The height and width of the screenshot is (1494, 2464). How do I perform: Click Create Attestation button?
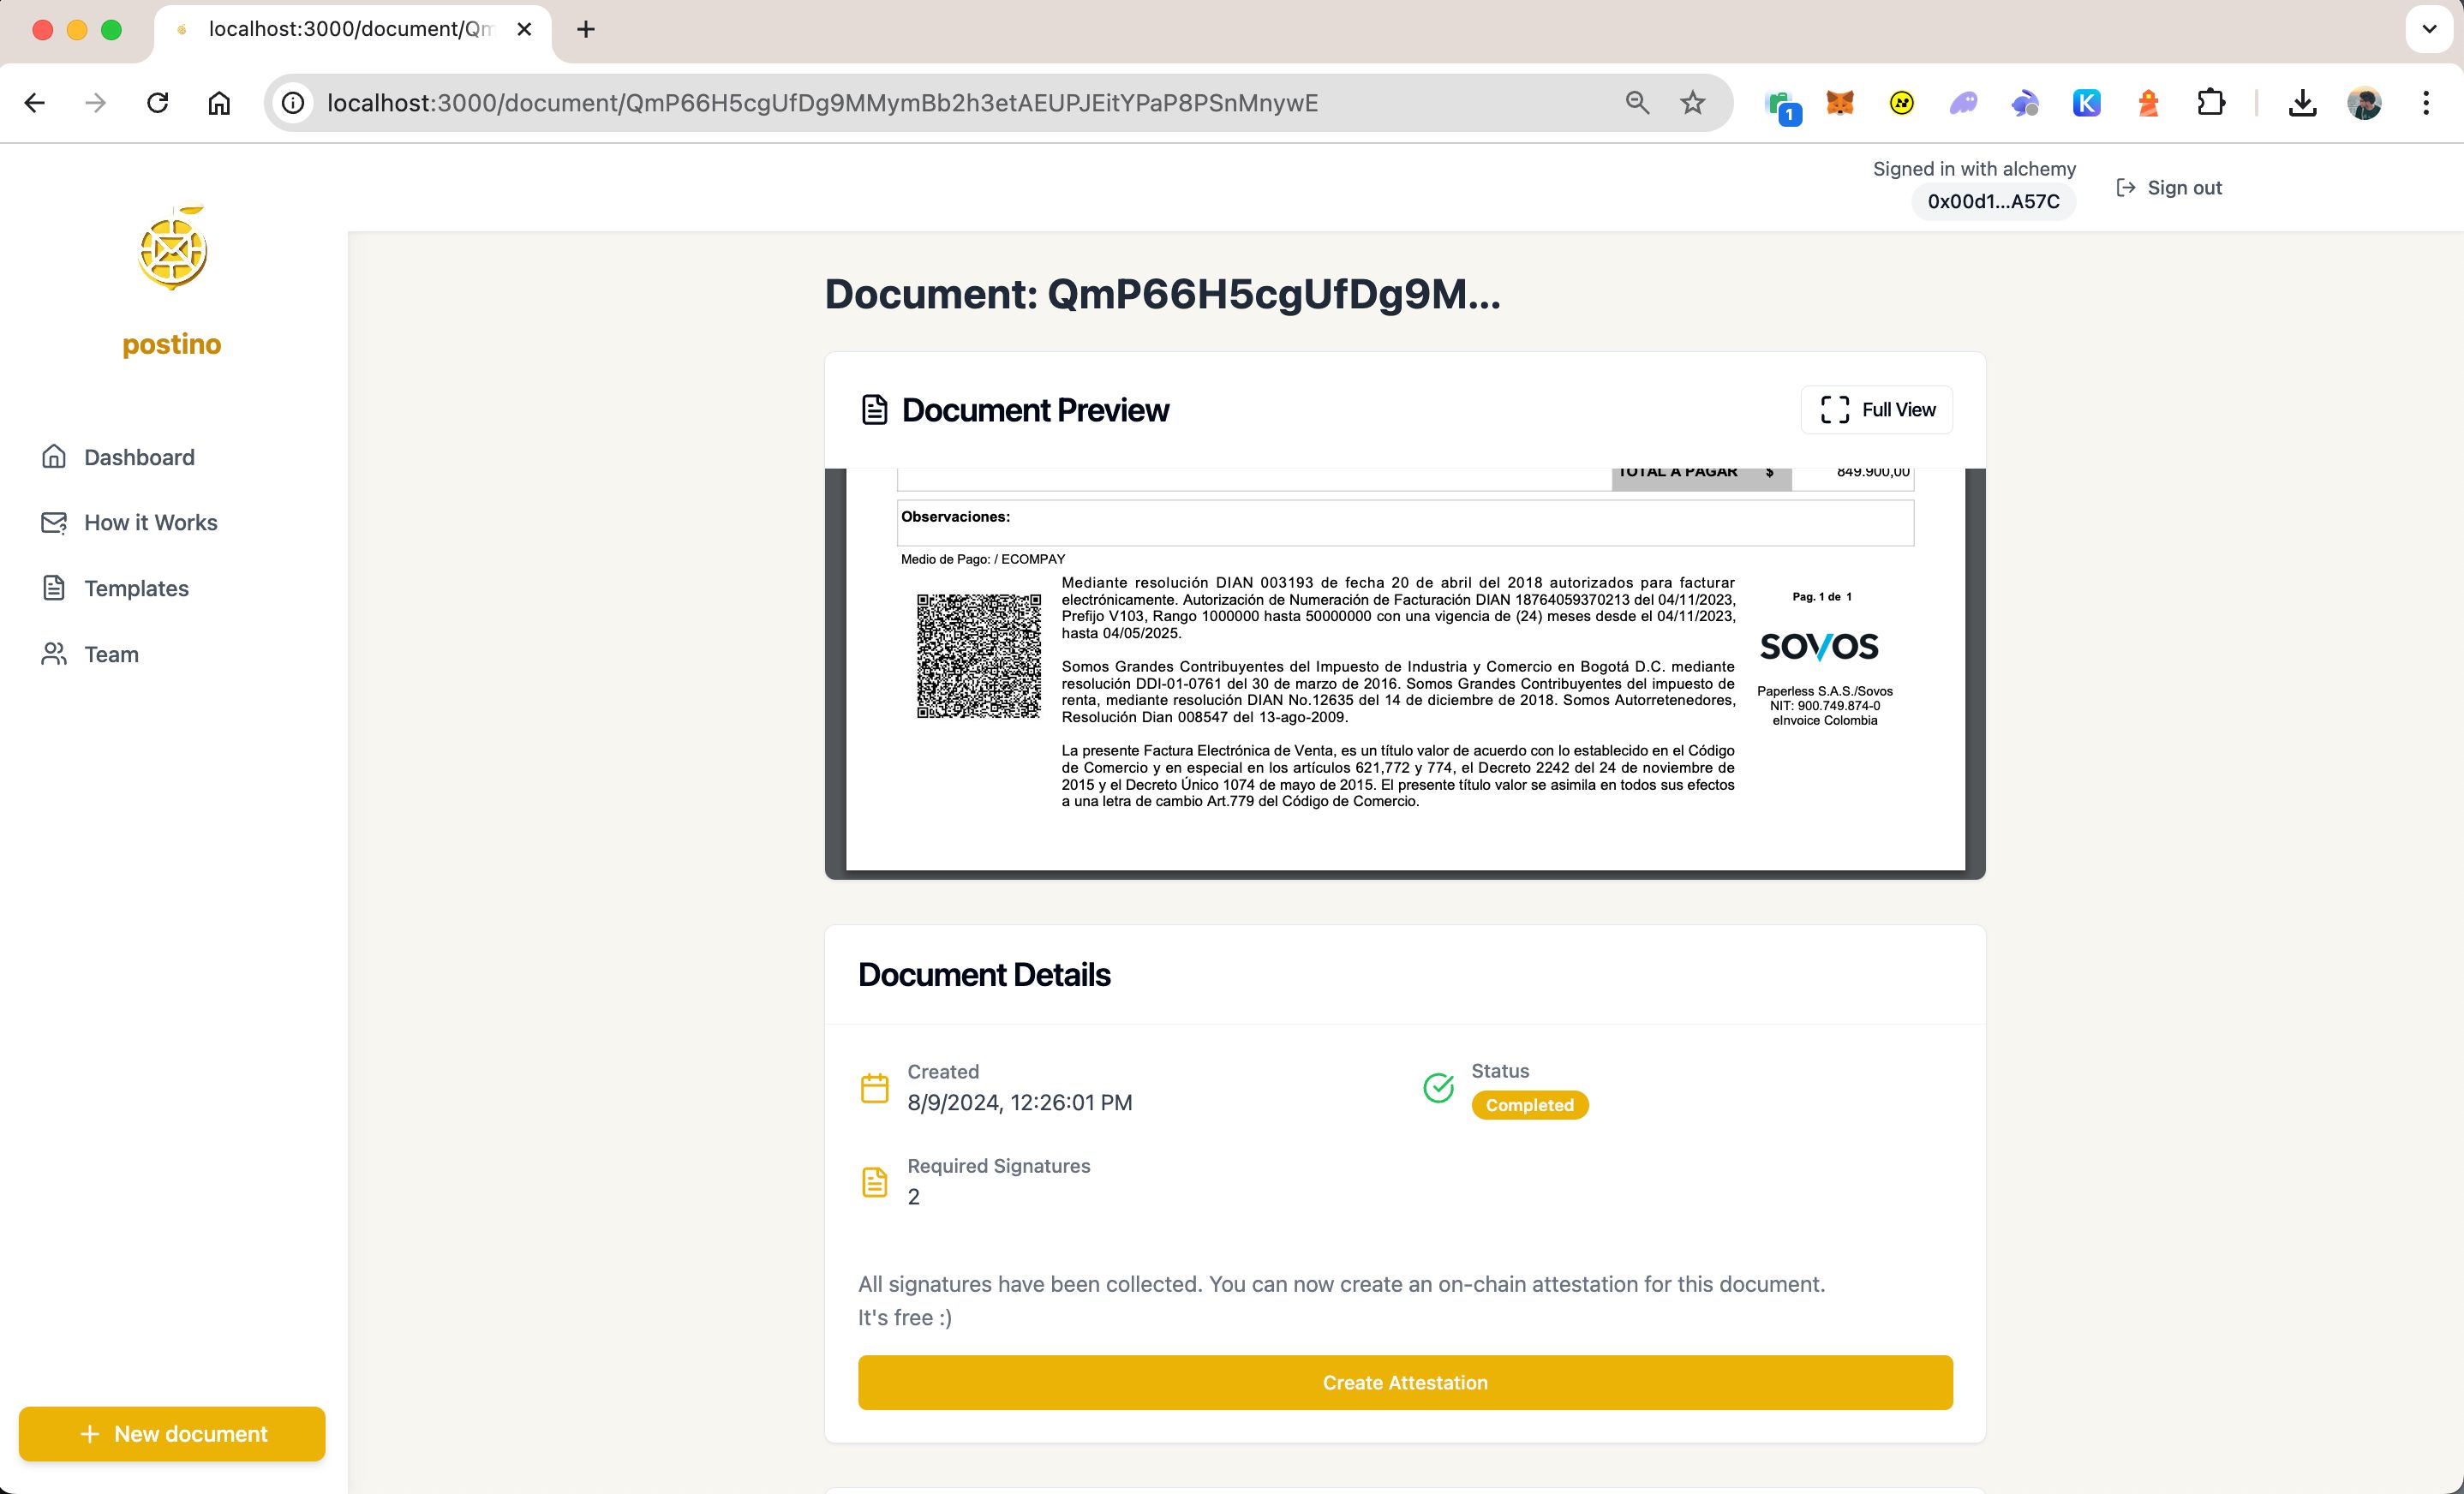point(1405,1382)
